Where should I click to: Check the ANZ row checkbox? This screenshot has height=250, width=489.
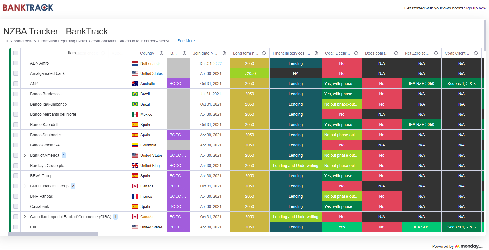click(16, 84)
